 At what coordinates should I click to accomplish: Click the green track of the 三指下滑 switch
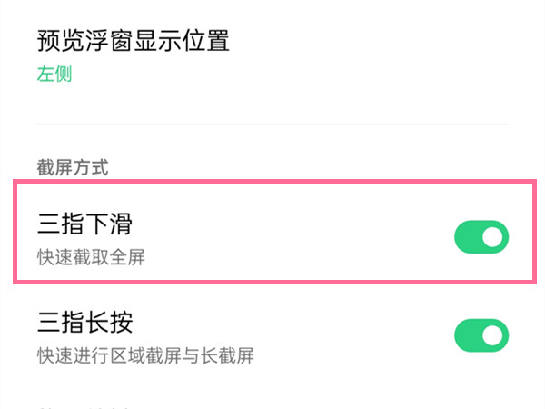click(x=467, y=238)
